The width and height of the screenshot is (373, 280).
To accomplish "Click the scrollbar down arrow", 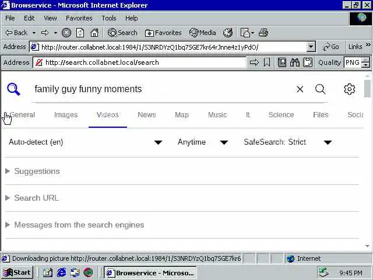I will [x=367, y=246].
